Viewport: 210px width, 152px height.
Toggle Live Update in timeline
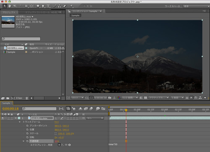click(x=68, y=108)
